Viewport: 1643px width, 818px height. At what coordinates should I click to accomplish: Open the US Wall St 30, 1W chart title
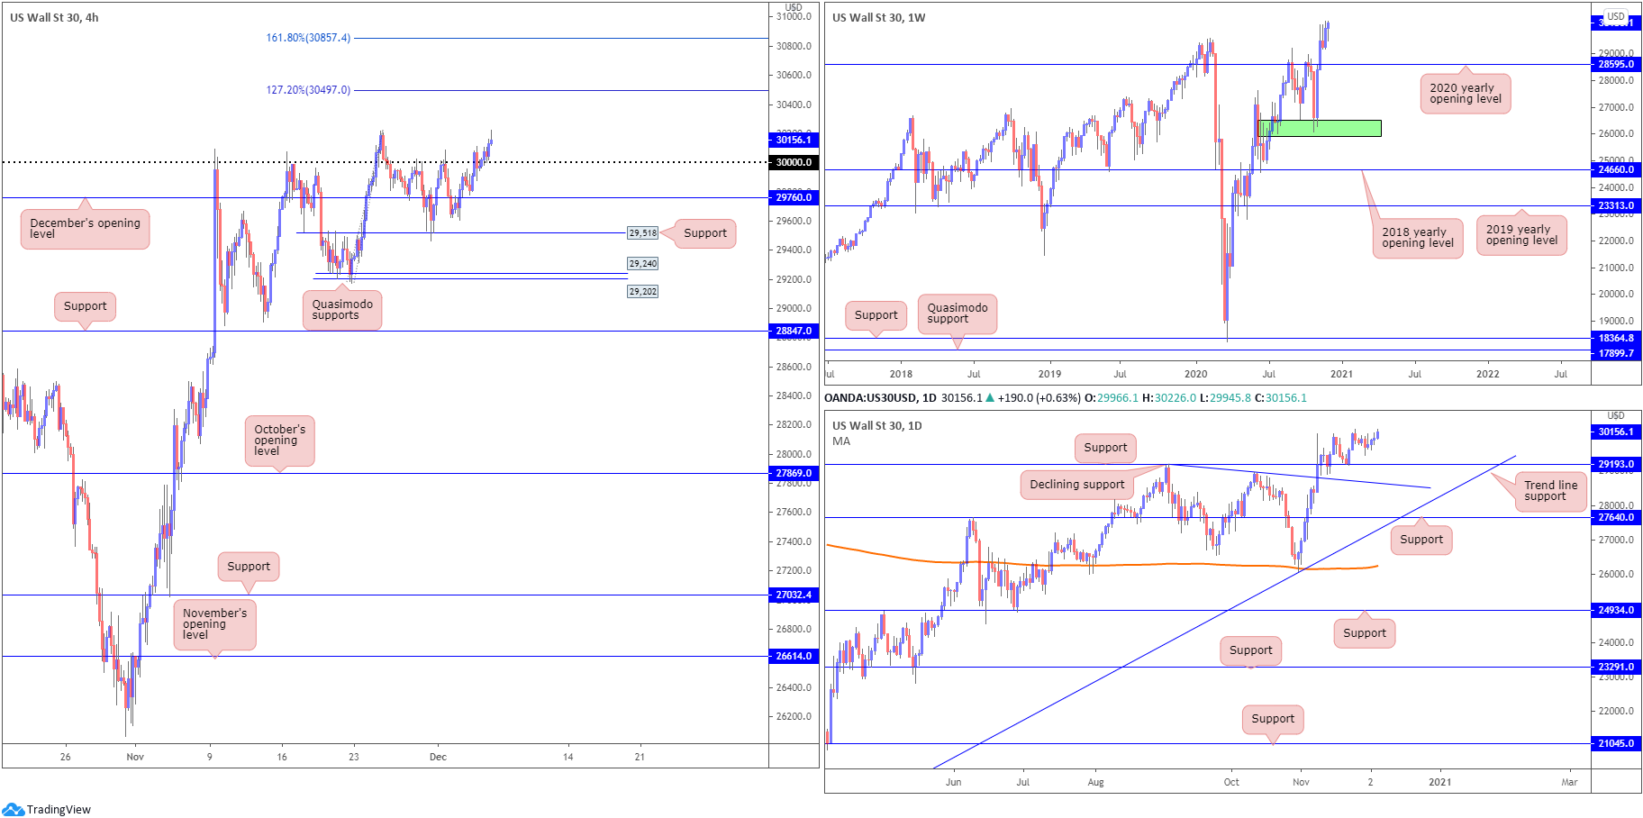tap(878, 17)
